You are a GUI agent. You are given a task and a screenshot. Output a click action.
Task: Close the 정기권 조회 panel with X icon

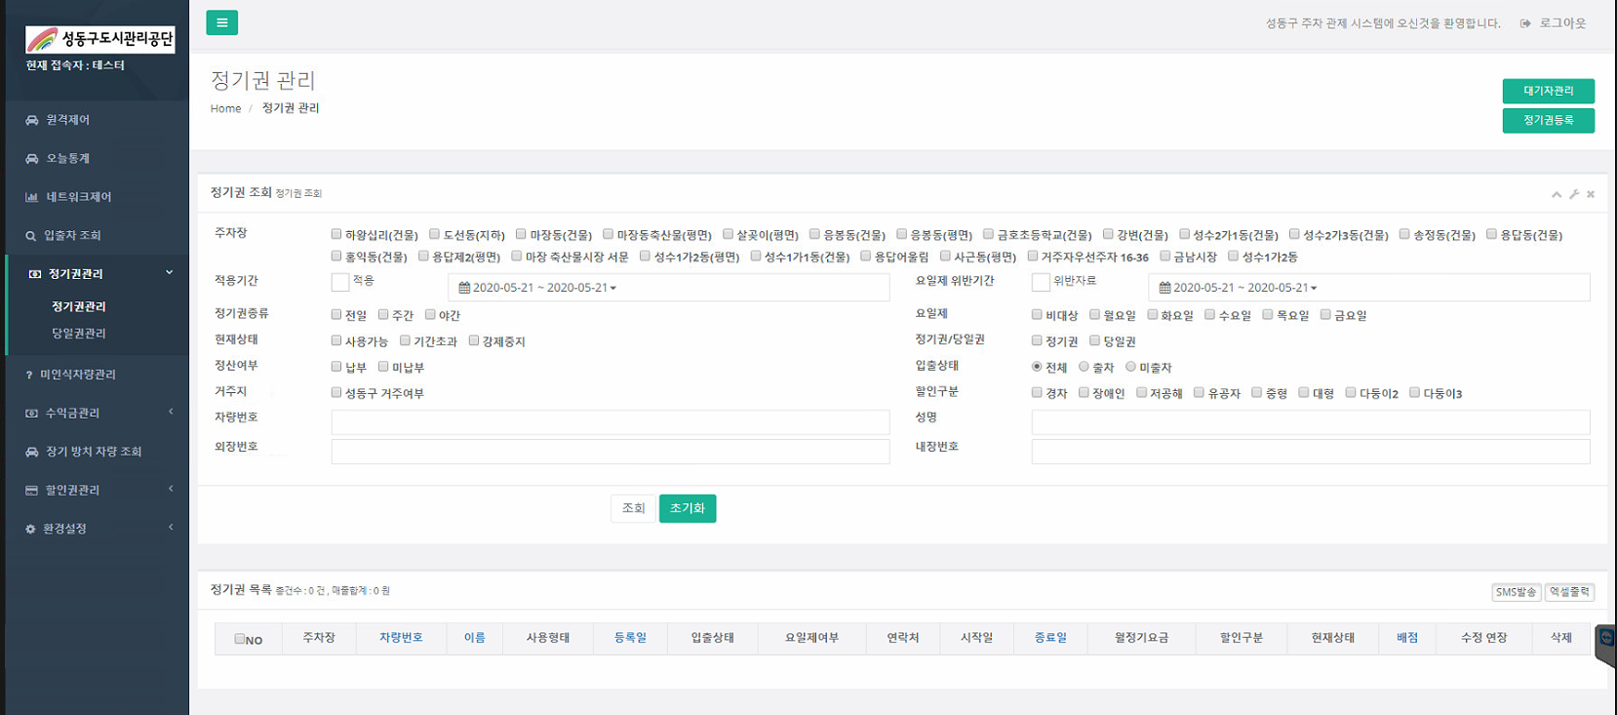1591,194
